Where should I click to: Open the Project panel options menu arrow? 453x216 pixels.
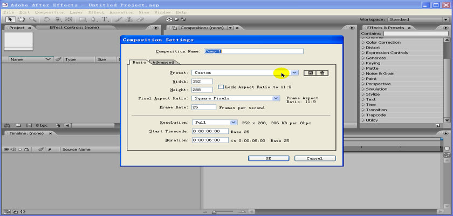point(156,28)
